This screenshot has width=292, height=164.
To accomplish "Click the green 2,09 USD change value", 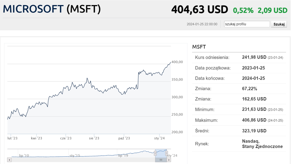I will 272,10.
